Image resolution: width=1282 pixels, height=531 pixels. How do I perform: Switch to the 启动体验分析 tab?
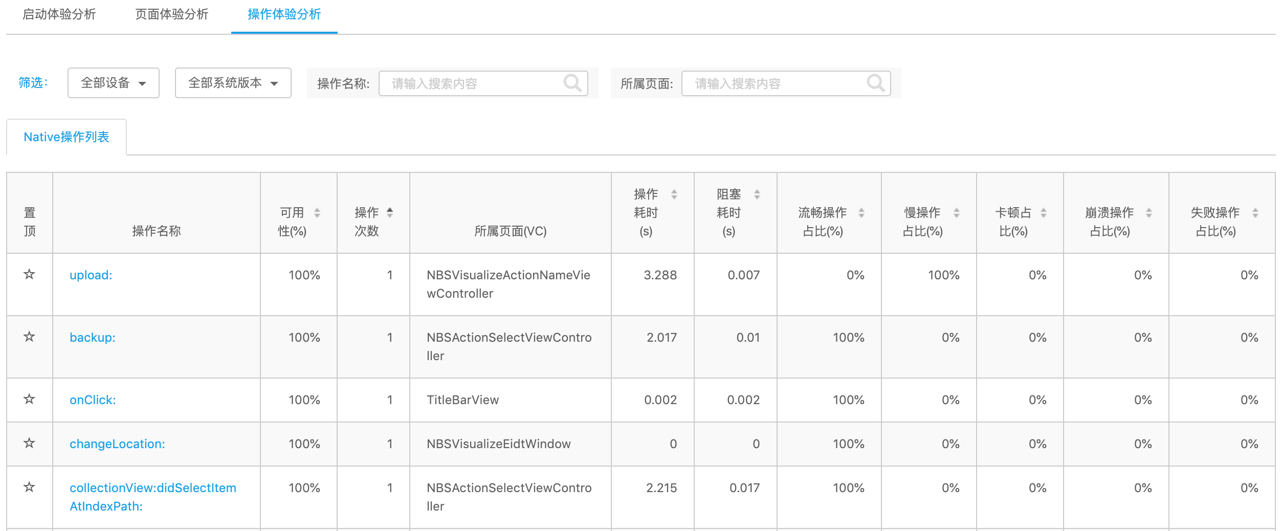tap(59, 14)
